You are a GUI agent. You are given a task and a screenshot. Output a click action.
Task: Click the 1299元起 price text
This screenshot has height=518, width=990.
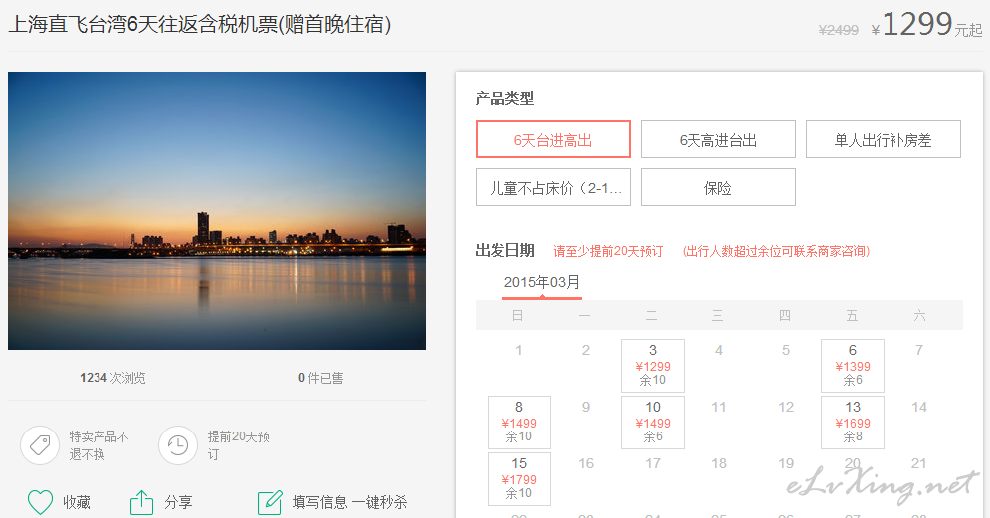[926, 25]
